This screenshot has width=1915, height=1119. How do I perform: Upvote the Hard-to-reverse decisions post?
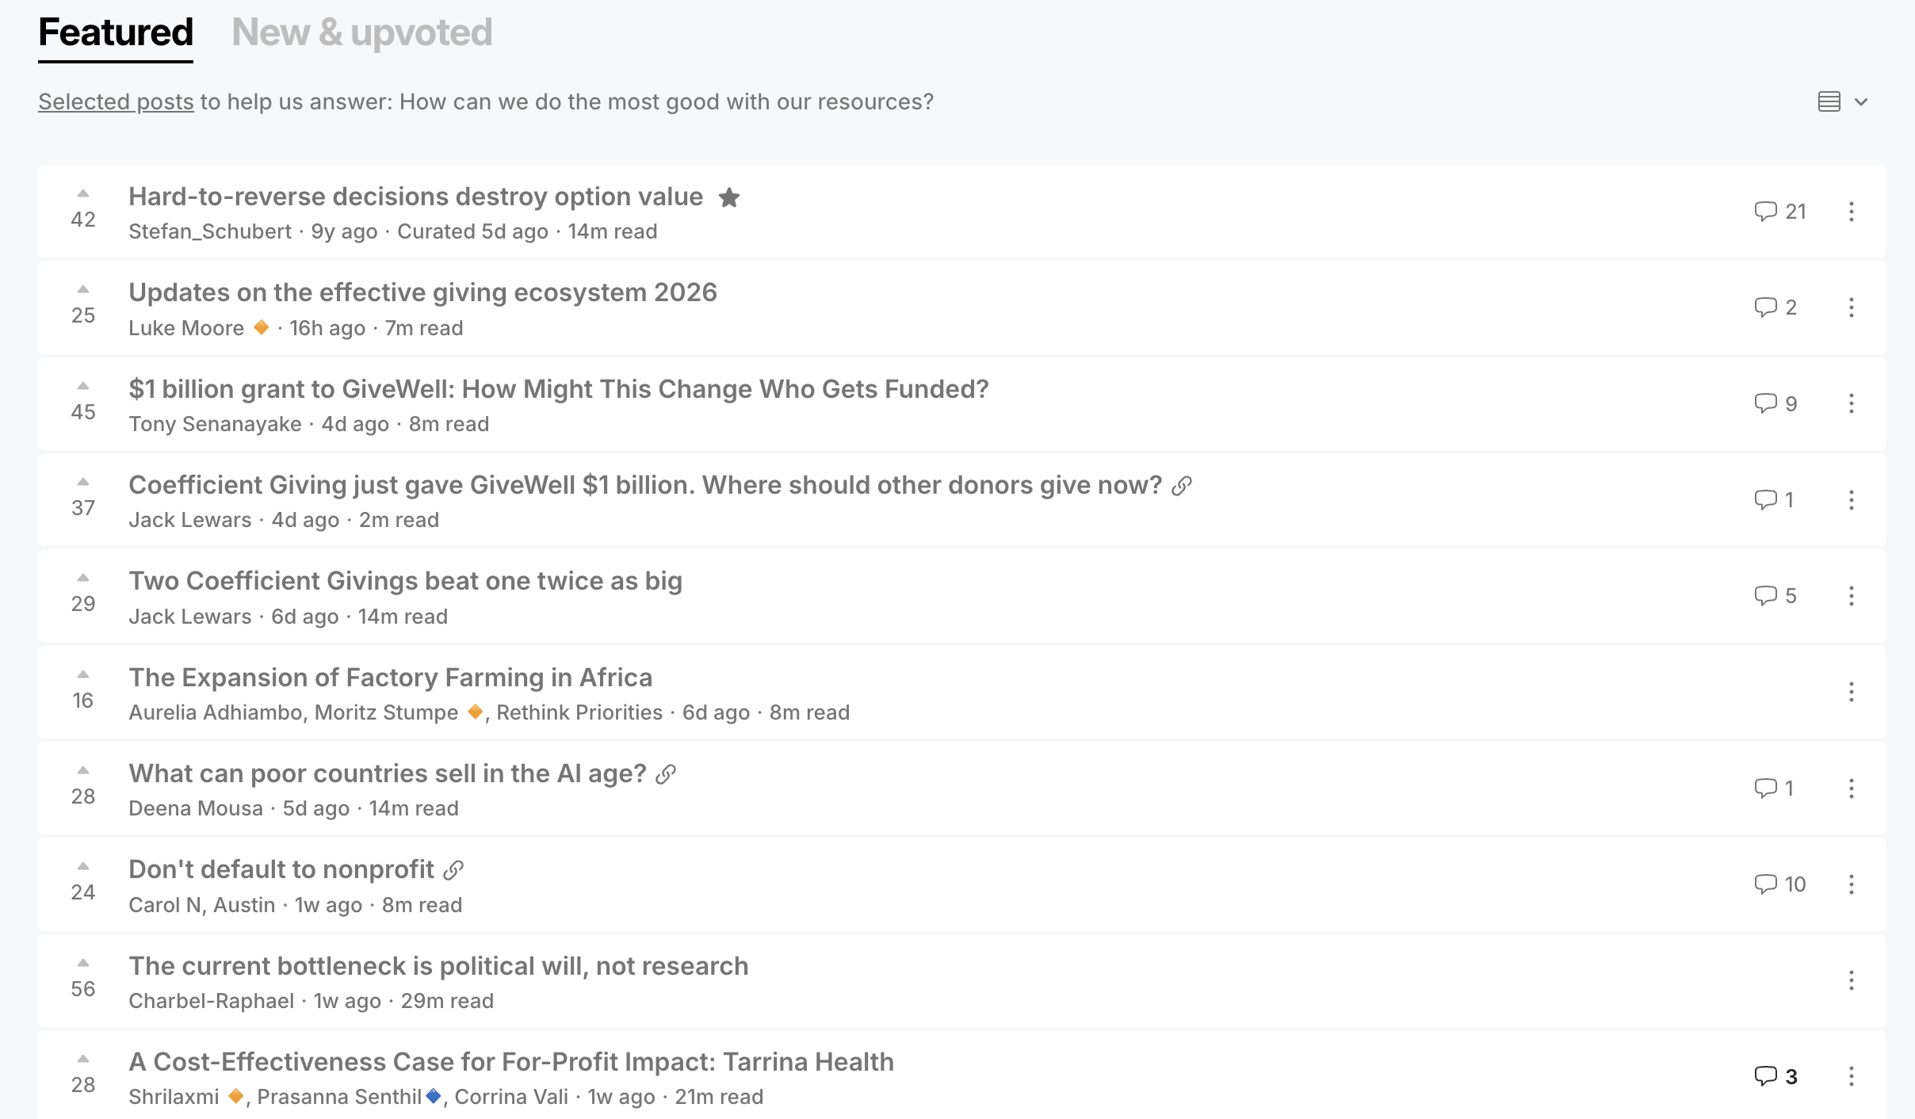pos(82,193)
